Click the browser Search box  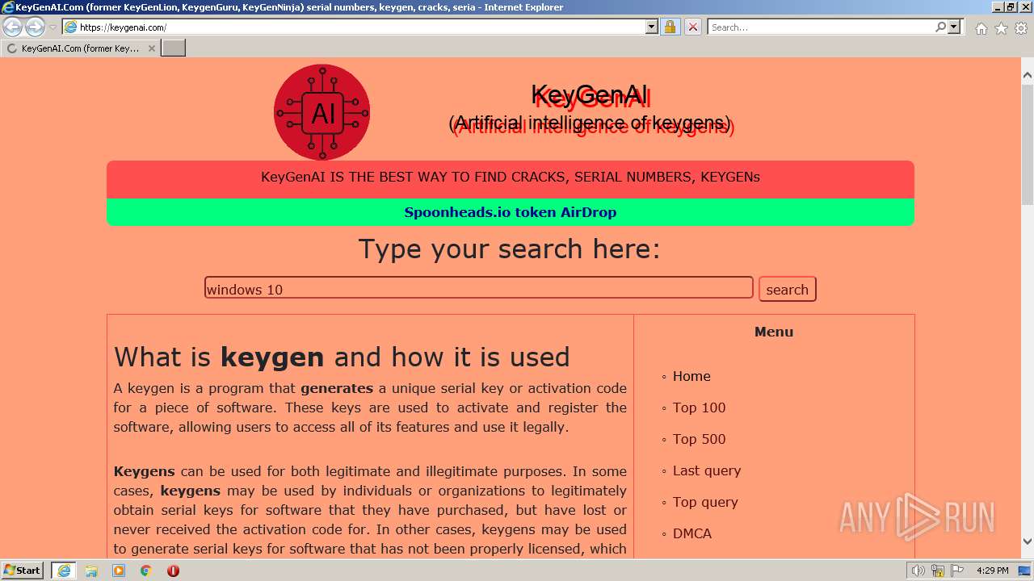tap(821, 27)
